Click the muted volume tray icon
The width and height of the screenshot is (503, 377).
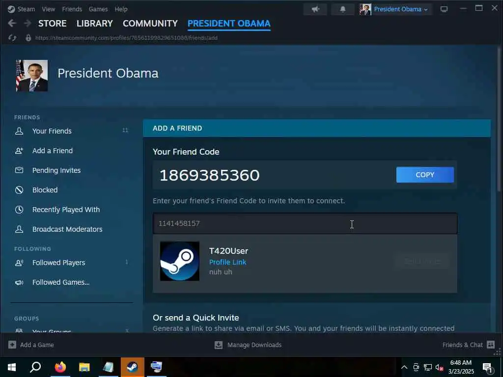click(x=439, y=367)
